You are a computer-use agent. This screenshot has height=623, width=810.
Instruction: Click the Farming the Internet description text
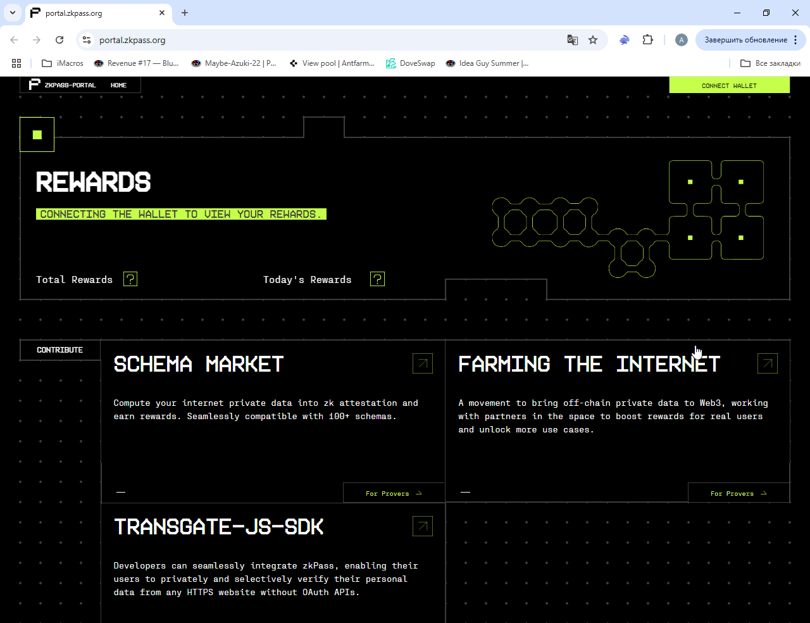tap(613, 416)
